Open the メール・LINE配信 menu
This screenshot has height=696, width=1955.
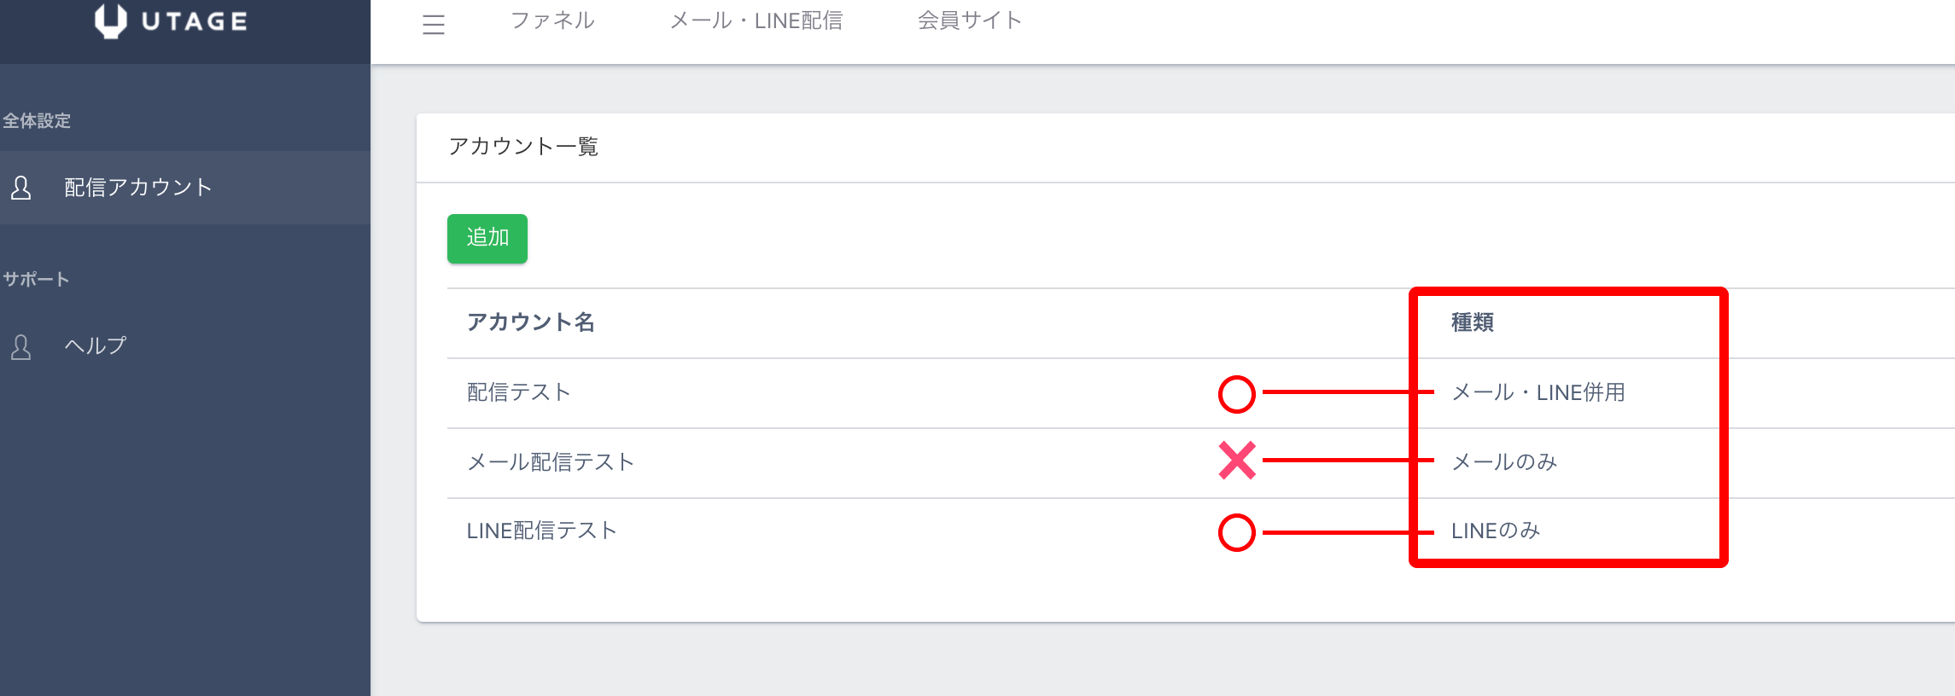coord(756,20)
